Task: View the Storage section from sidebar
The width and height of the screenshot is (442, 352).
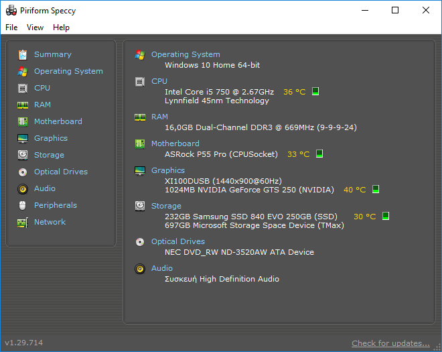Action: point(49,155)
